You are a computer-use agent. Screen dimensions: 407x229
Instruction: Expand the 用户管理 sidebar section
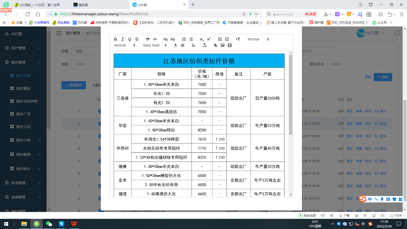pyautogui.click(x=23, y=48)
